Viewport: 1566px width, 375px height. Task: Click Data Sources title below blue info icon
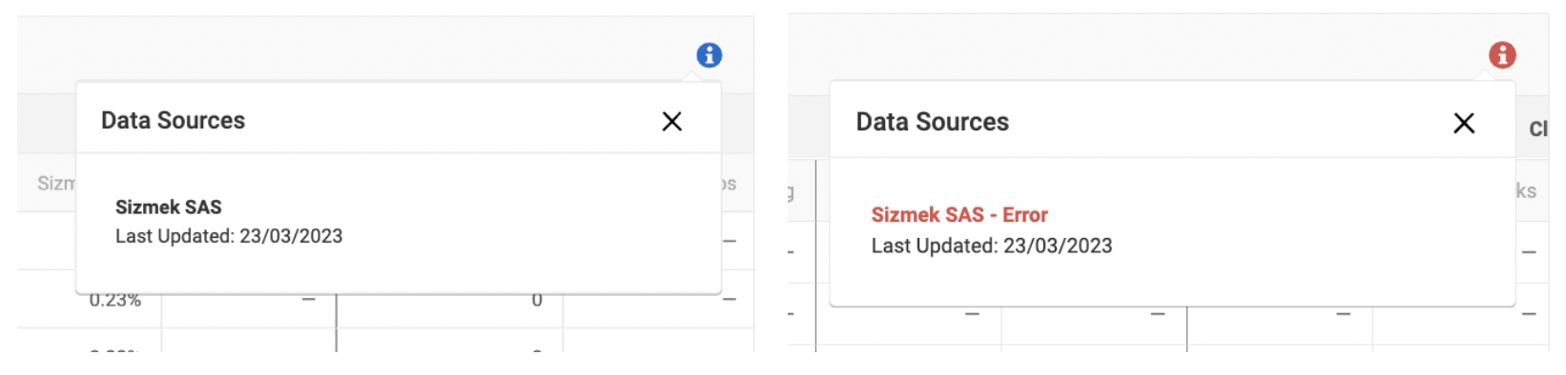click(173, 120)
